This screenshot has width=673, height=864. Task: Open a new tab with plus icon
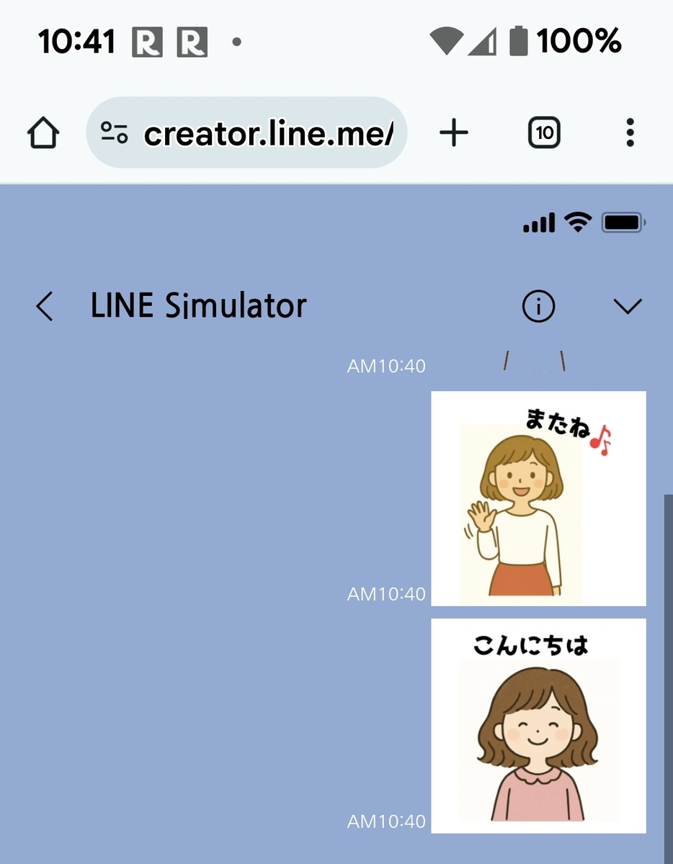454,133
